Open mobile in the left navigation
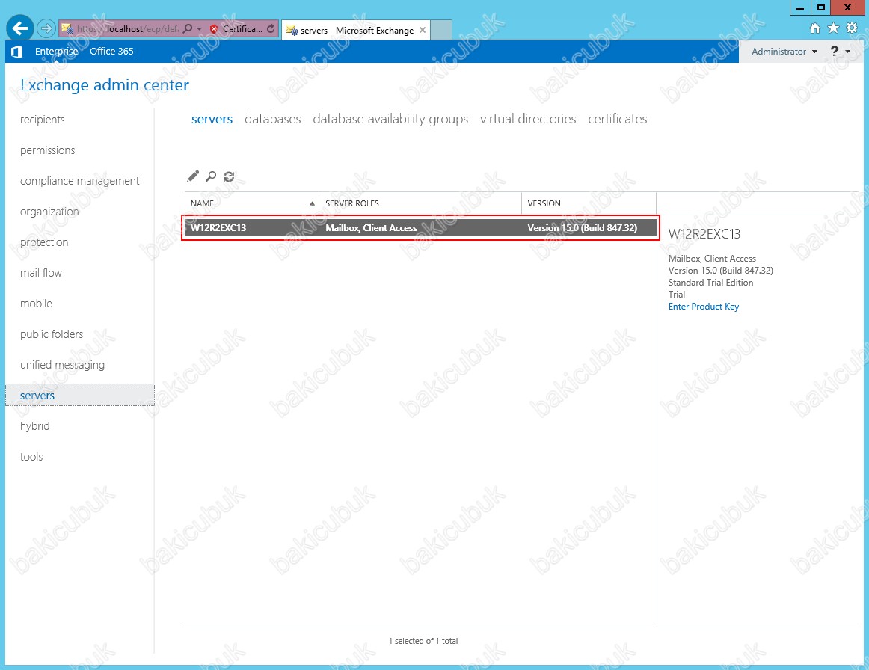869x670 pixels. pyautogui.click(x=36, y=304)
